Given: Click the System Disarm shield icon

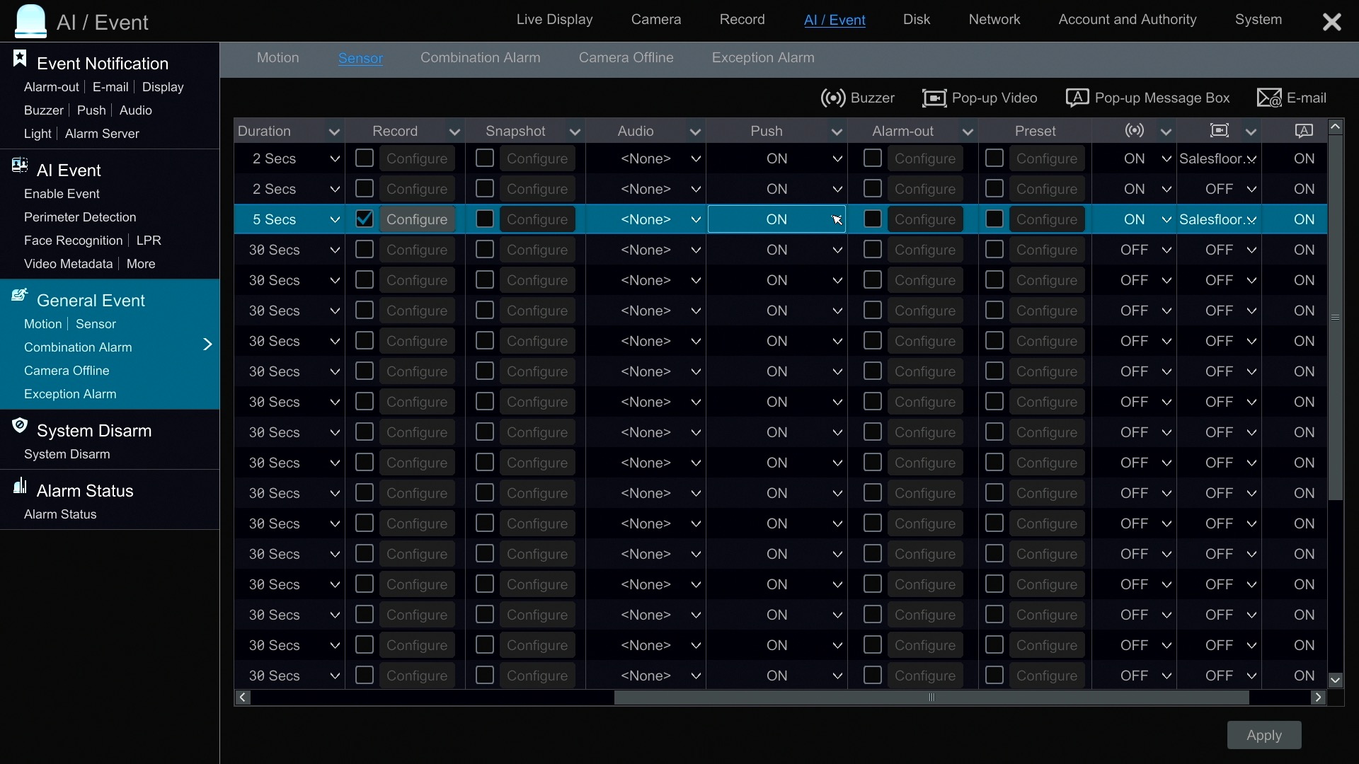Looking at the screenshot, I should click(20, 426).
